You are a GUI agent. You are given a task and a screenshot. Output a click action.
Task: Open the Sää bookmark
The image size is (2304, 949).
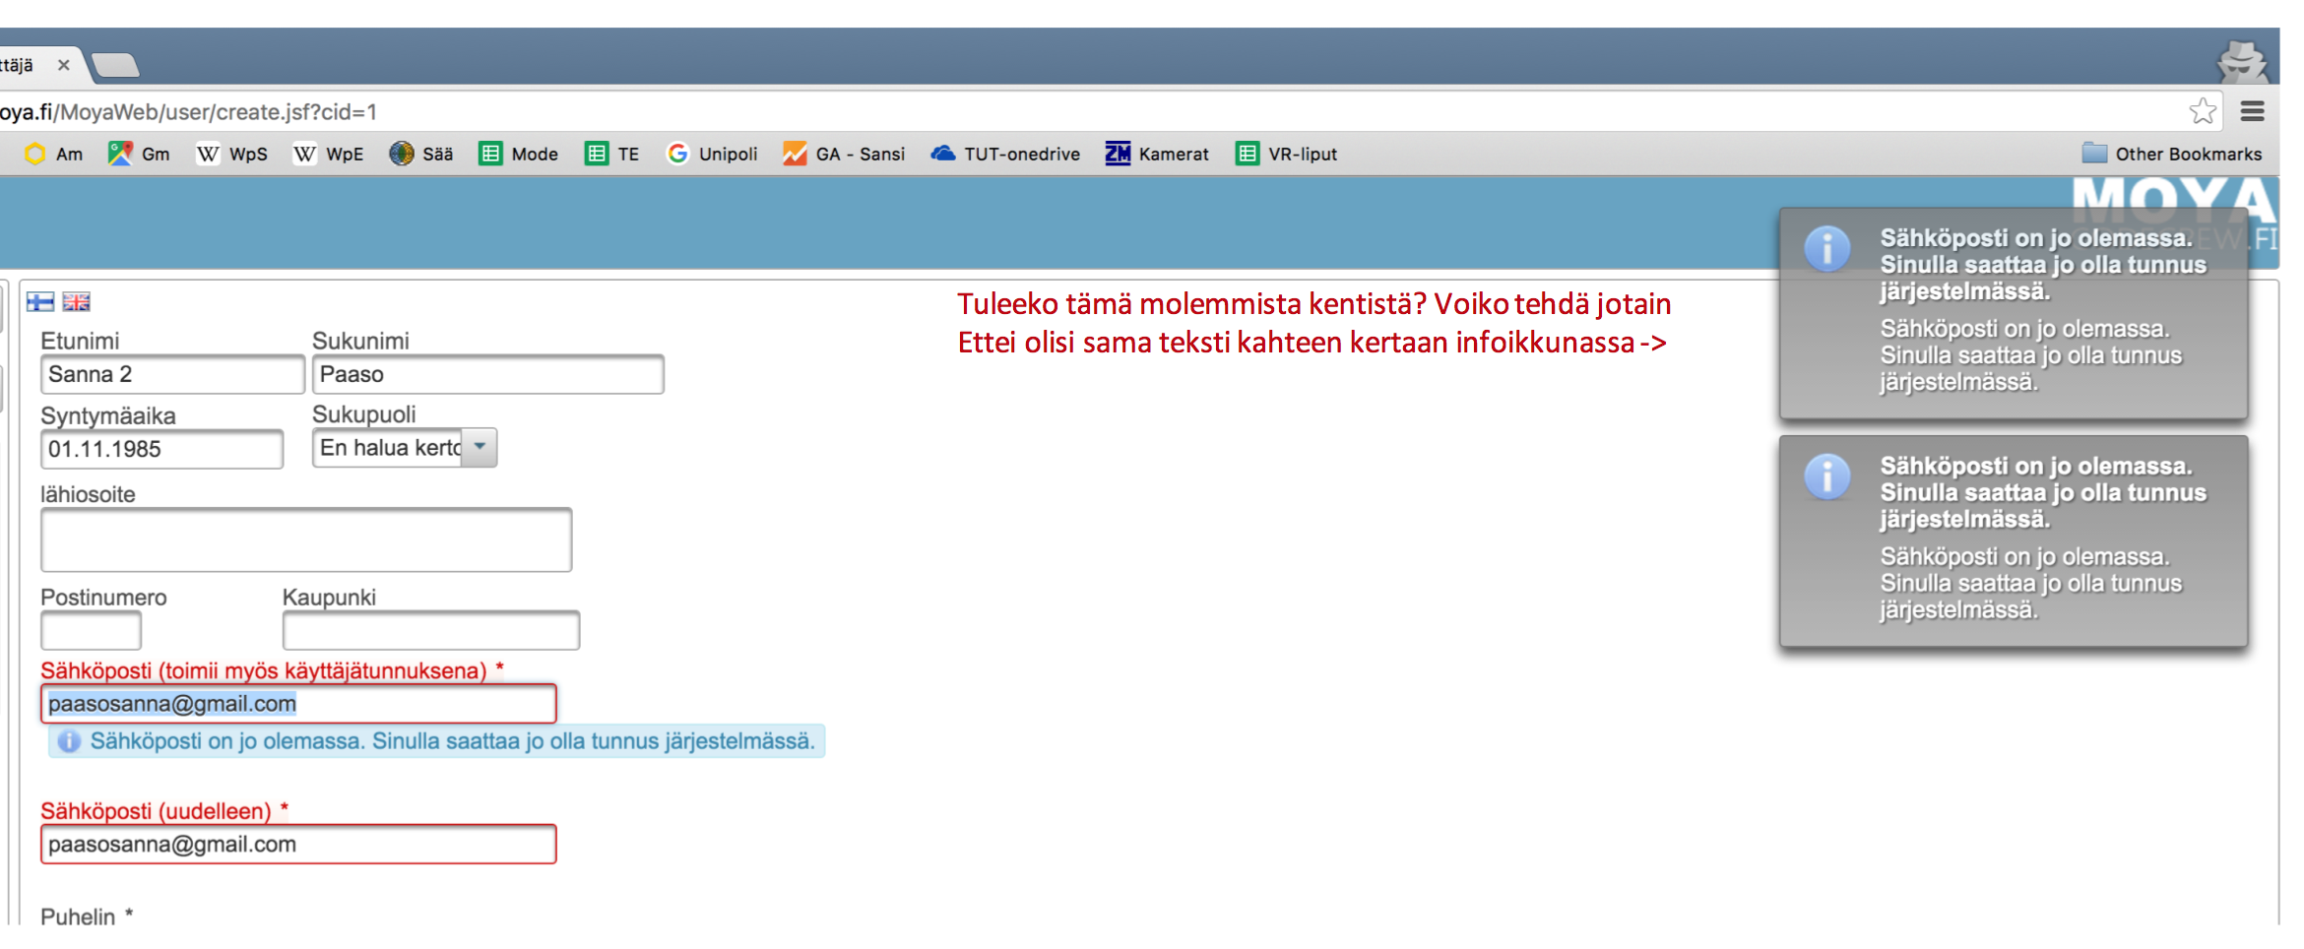coord(421,154)
